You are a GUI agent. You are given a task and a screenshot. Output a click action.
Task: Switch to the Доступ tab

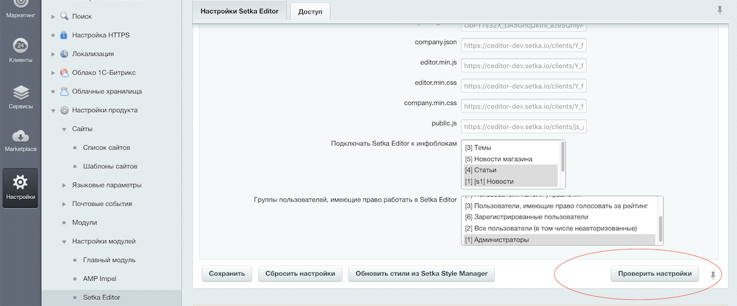310,12
